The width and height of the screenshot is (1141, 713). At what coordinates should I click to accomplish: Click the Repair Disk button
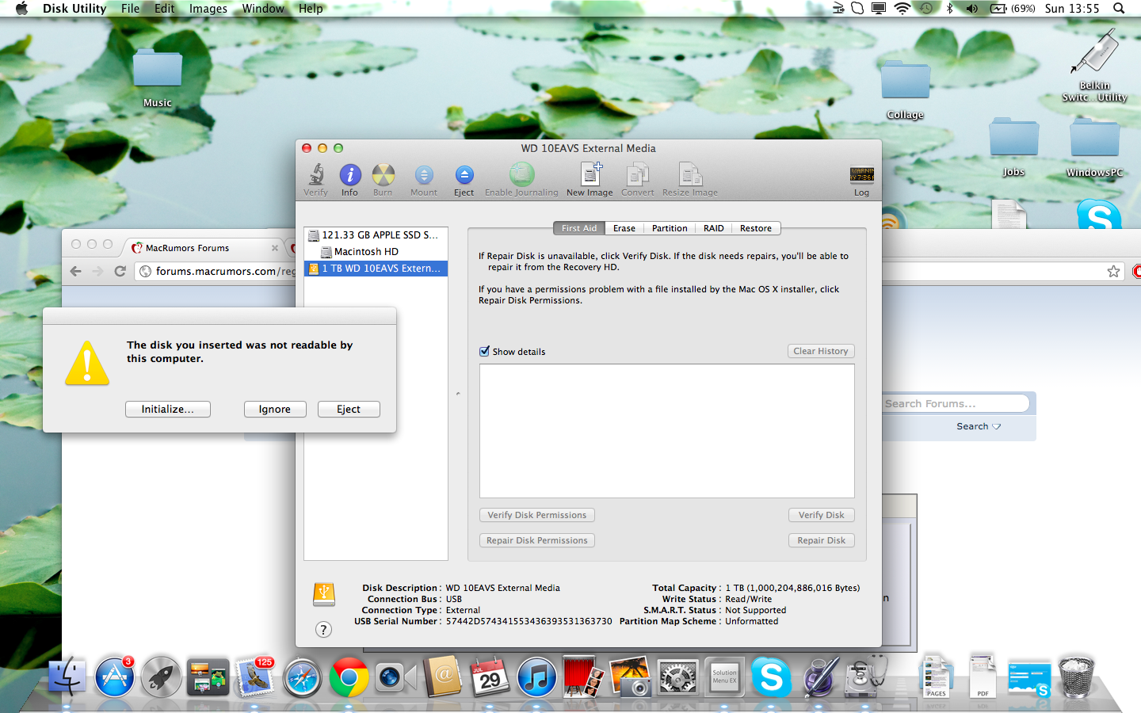(821, 540)
